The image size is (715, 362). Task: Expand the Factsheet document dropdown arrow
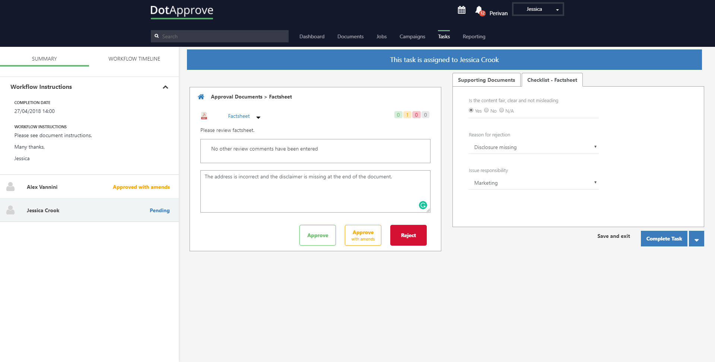click(258, 117)
